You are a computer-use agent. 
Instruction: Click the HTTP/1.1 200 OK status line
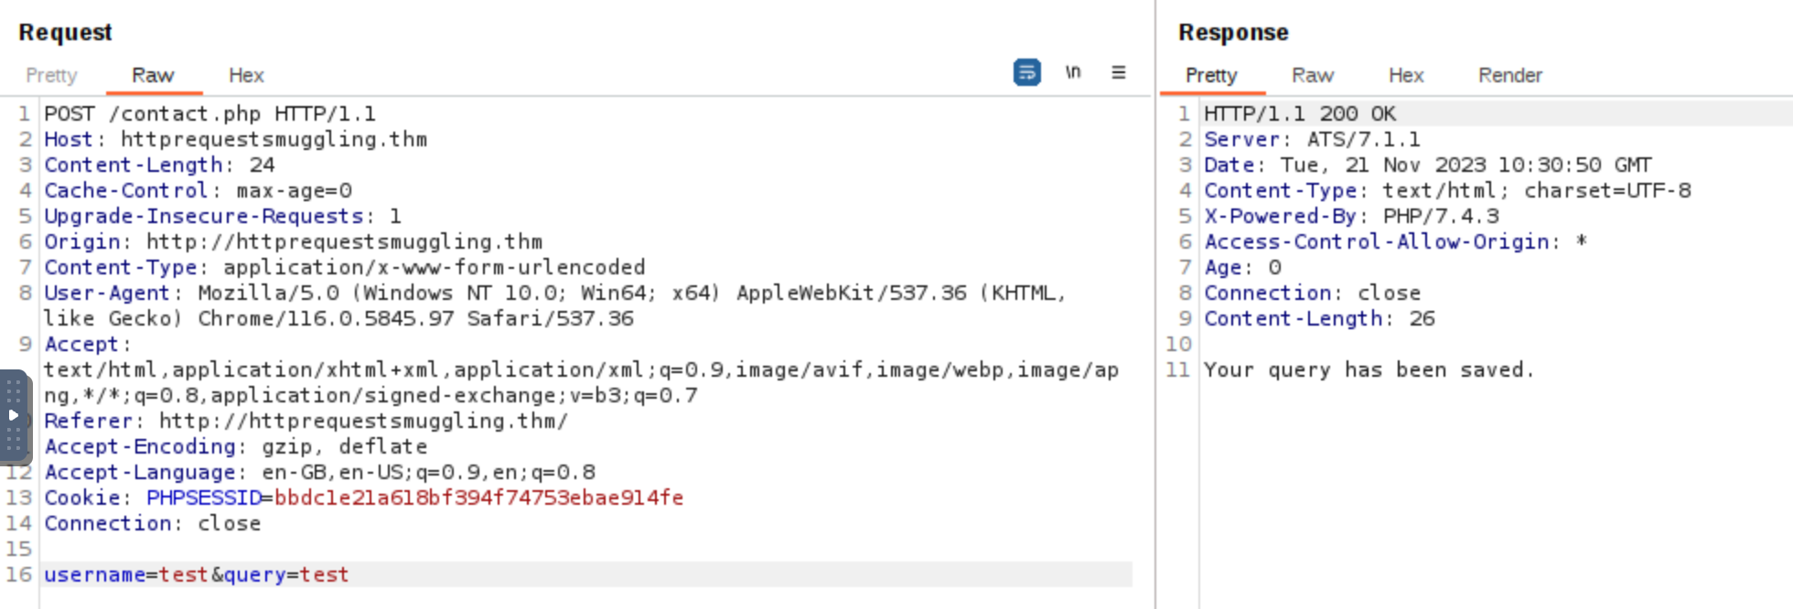[x=1299, y=114]
